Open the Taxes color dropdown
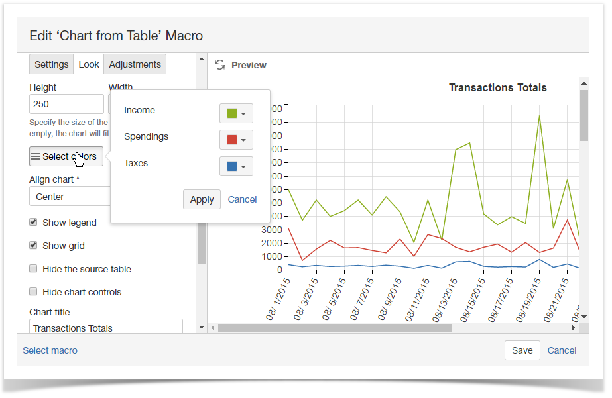 pos(244,166)
